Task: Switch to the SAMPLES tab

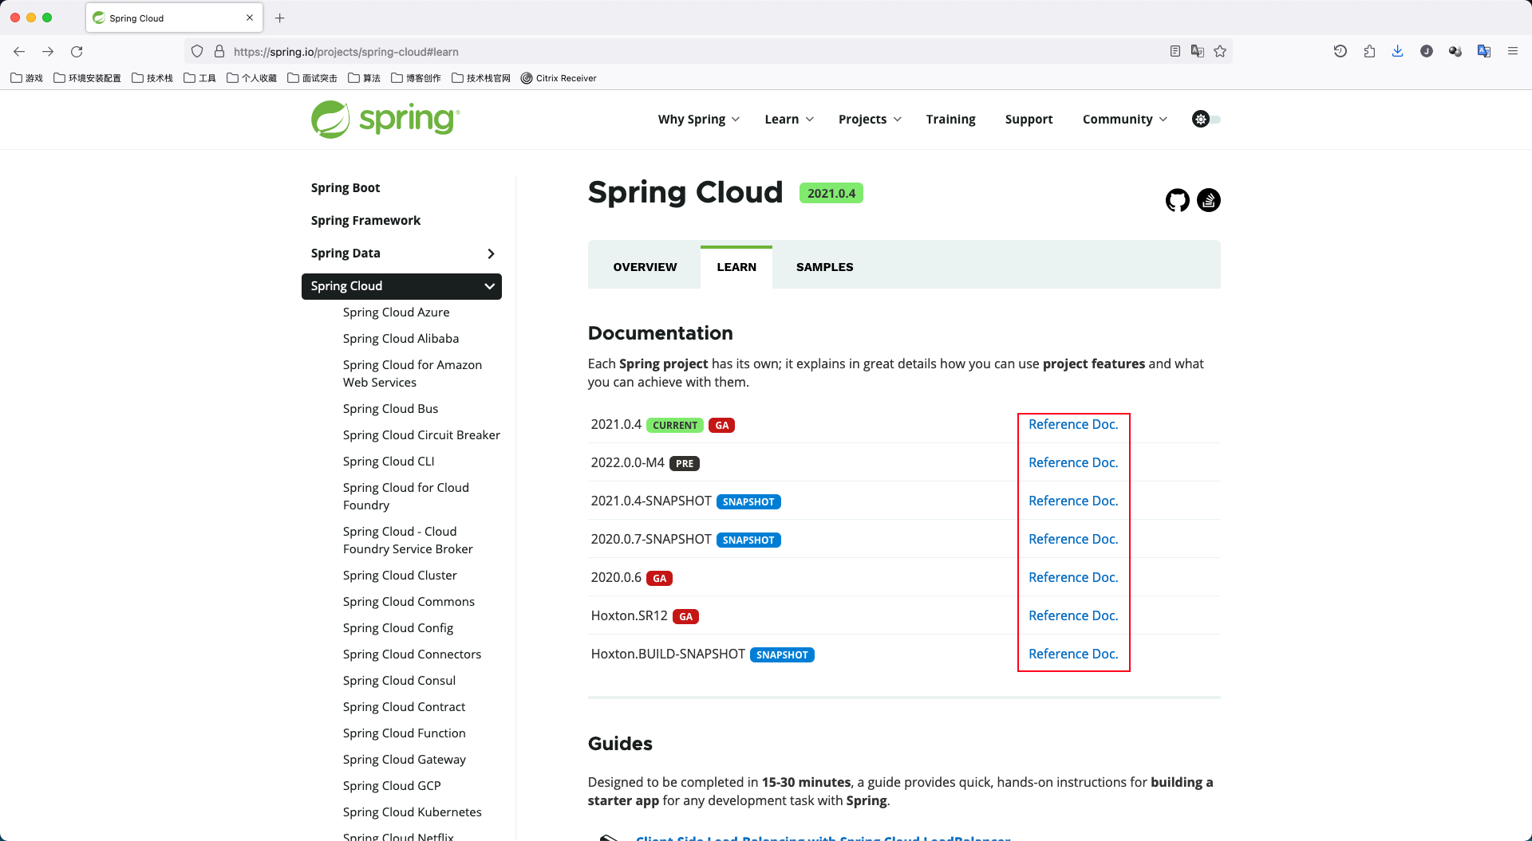Action: 825,267
